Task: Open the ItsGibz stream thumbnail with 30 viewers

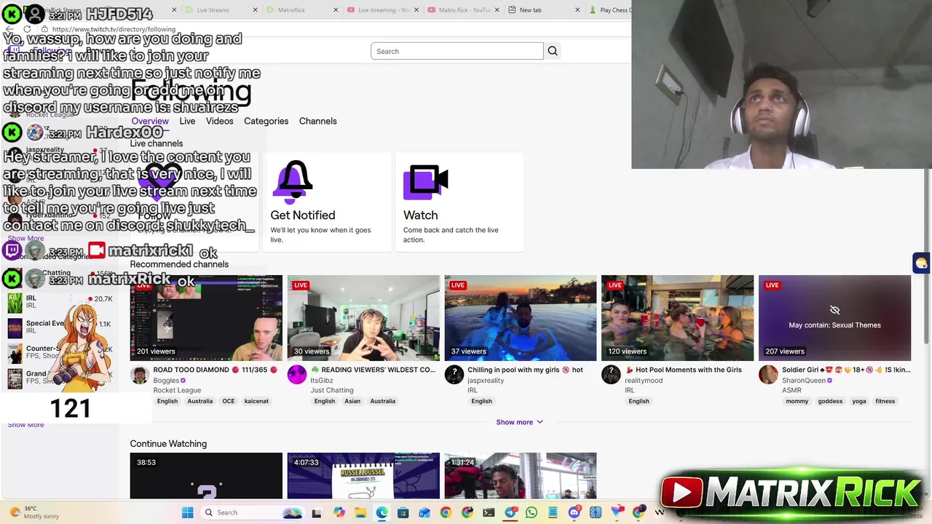Action: point(363,318)
